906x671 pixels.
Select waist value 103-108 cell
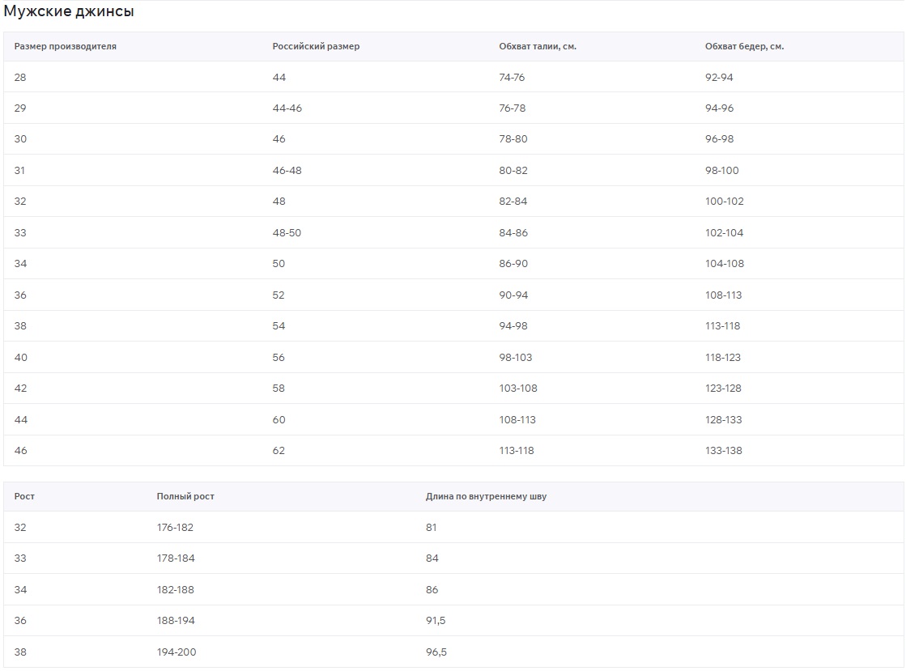click(x=518, y=388)
